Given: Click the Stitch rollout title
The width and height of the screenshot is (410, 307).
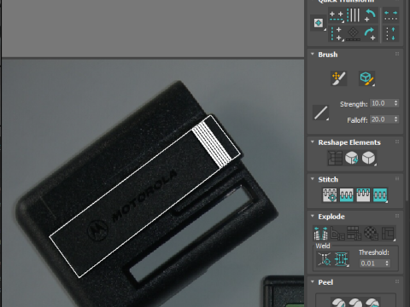Looking at the screenshot, I should click(x=328, y=180).
